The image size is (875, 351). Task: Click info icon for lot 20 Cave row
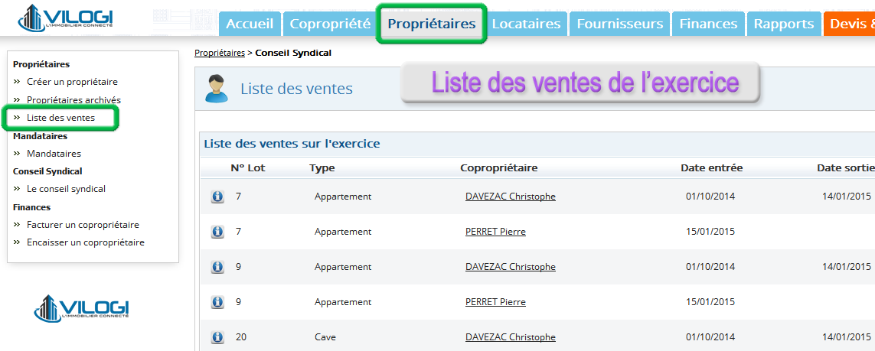pyautogui.click(x=217, y=337)
